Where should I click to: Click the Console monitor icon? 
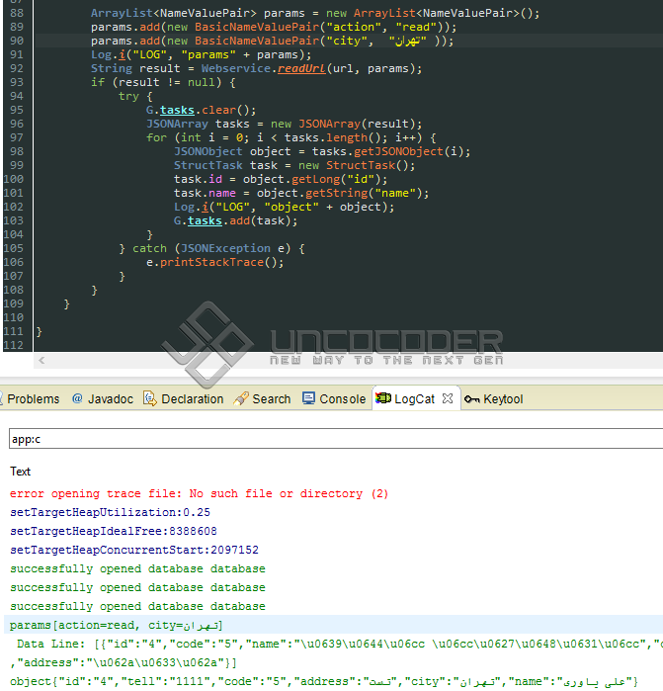pyautogui.click(x=308, y=398)
